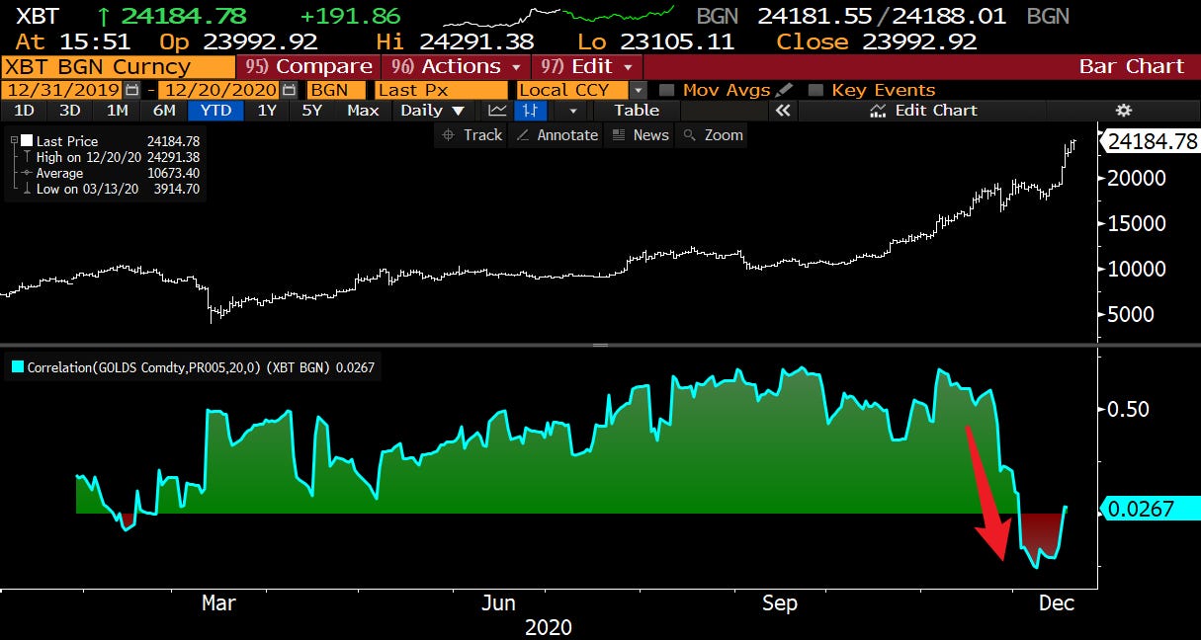1201x640 pixels.
Task: Switch to line chart type icon
Action: point(498,111)
